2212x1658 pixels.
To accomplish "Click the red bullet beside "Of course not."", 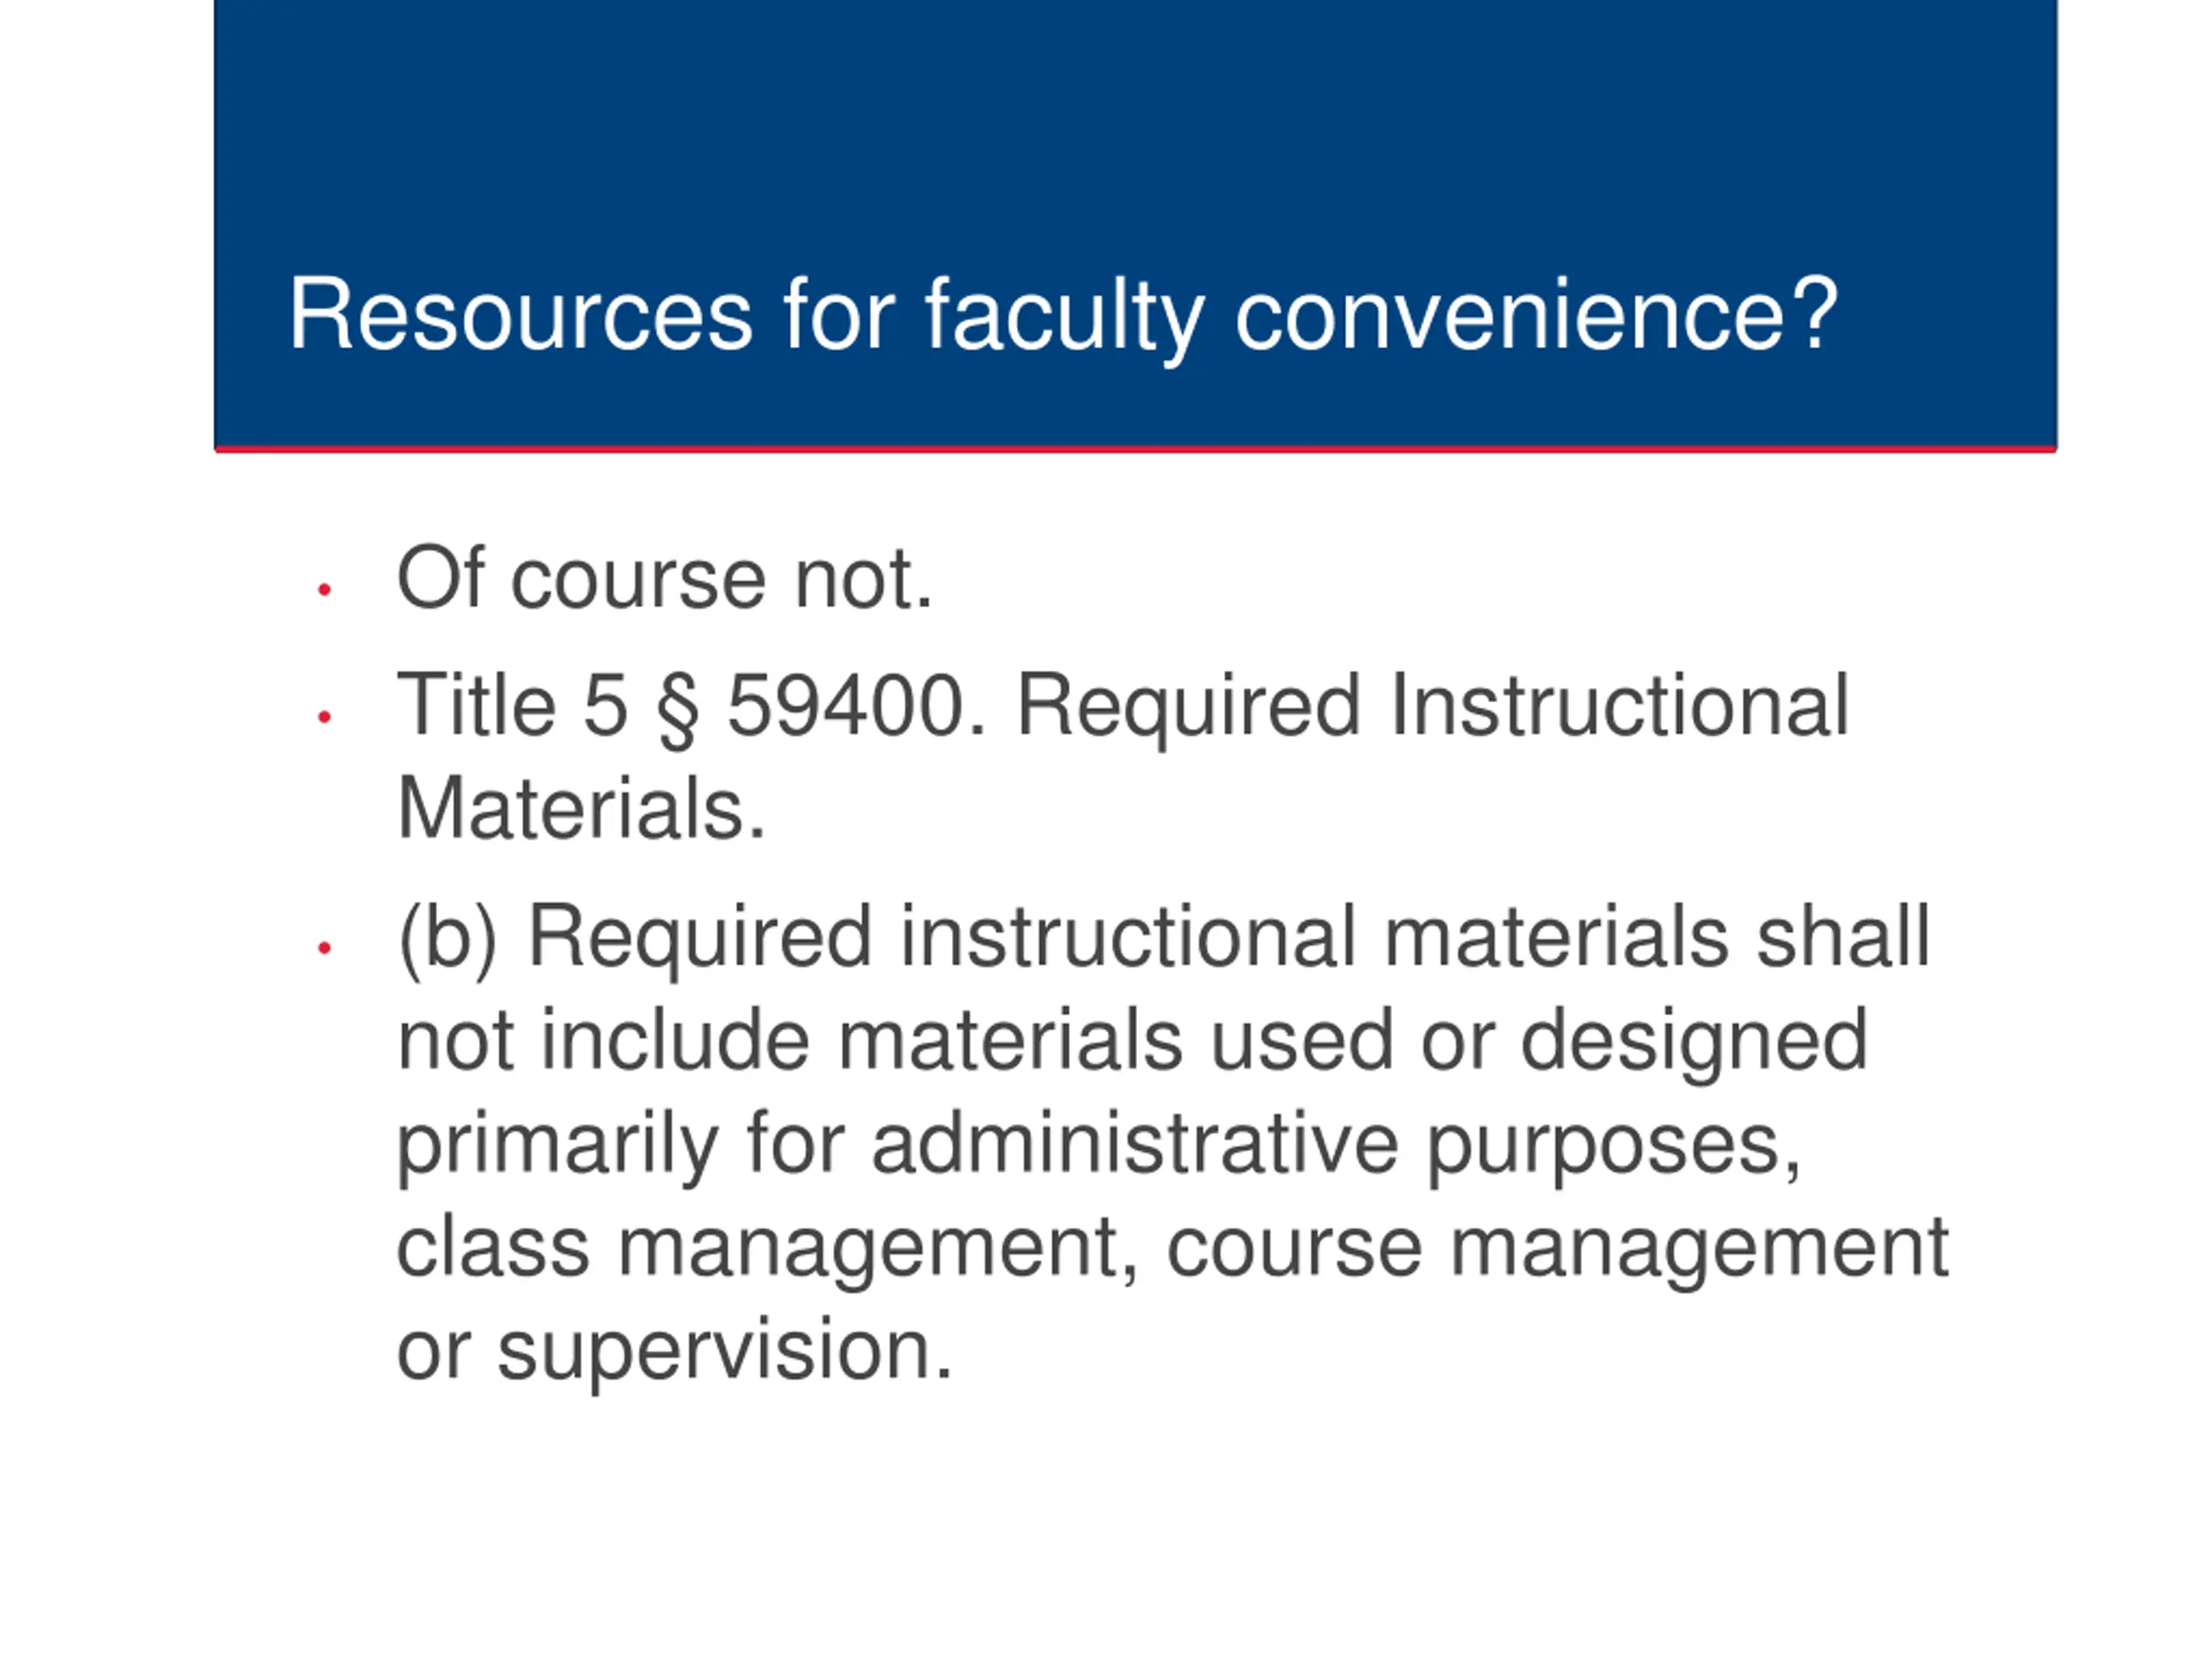I will [324, 590].
